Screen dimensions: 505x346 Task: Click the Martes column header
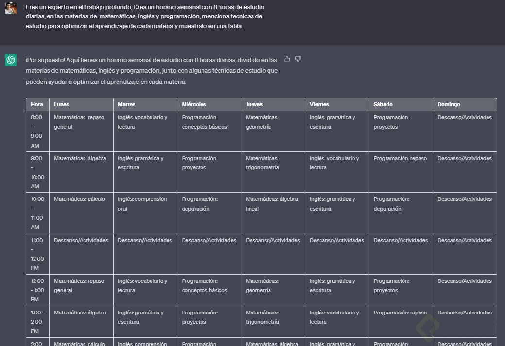127,104
